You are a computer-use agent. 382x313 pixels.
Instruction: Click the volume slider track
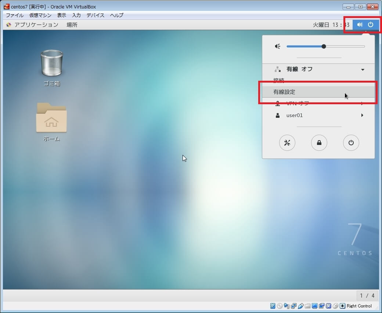tap(345, 47)
